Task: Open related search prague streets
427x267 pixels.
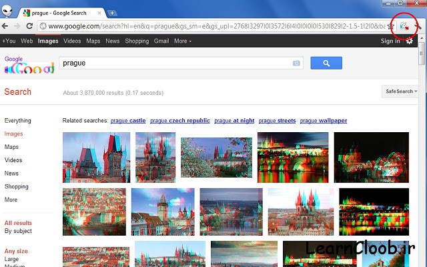Action: point(277,121)
